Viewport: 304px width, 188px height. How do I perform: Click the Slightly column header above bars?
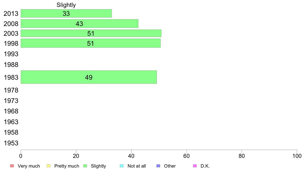click(66, 5)
